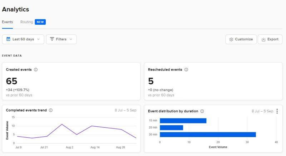Click the EVENT DATA section label
286x156 pixels.
pos(12,56)
